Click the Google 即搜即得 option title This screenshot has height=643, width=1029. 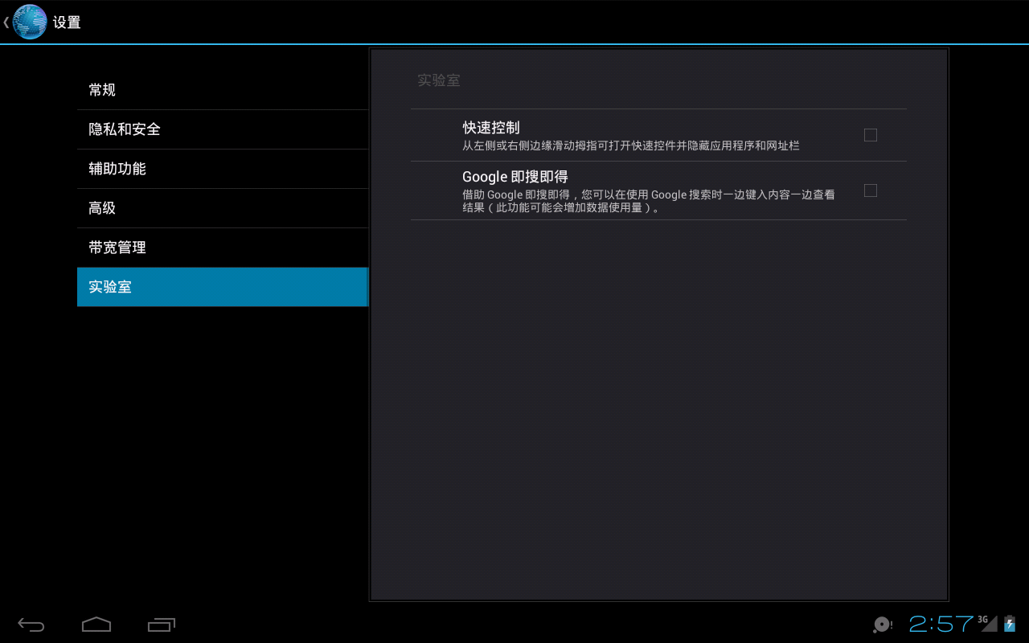pos(515,177)
